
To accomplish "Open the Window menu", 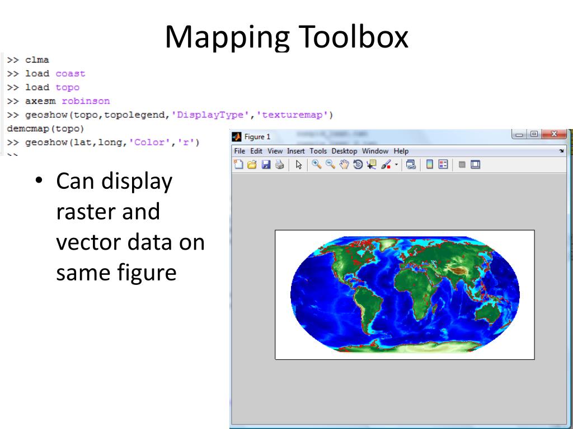I will coord(375,151).
